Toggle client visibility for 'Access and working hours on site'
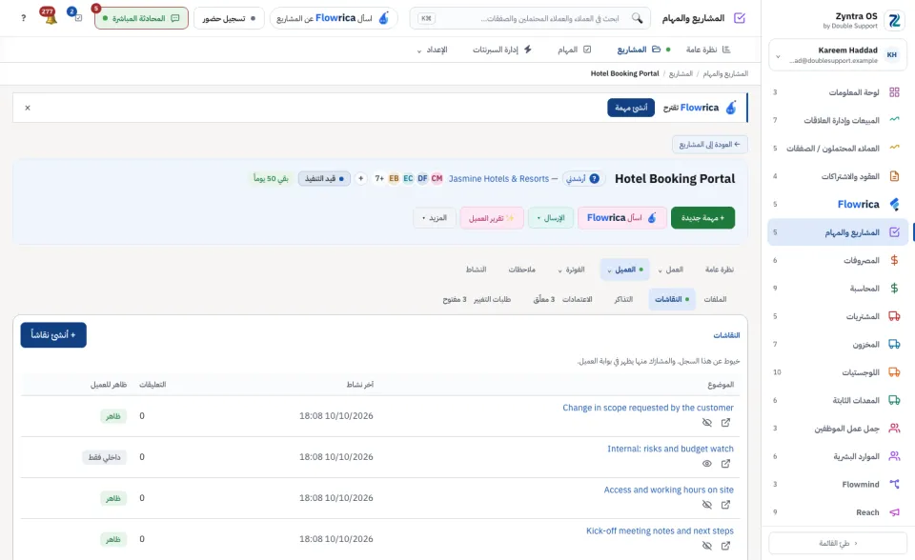 point(706,505)
